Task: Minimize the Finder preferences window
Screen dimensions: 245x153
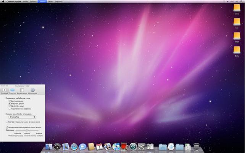Action: click(x=4, y=86)
